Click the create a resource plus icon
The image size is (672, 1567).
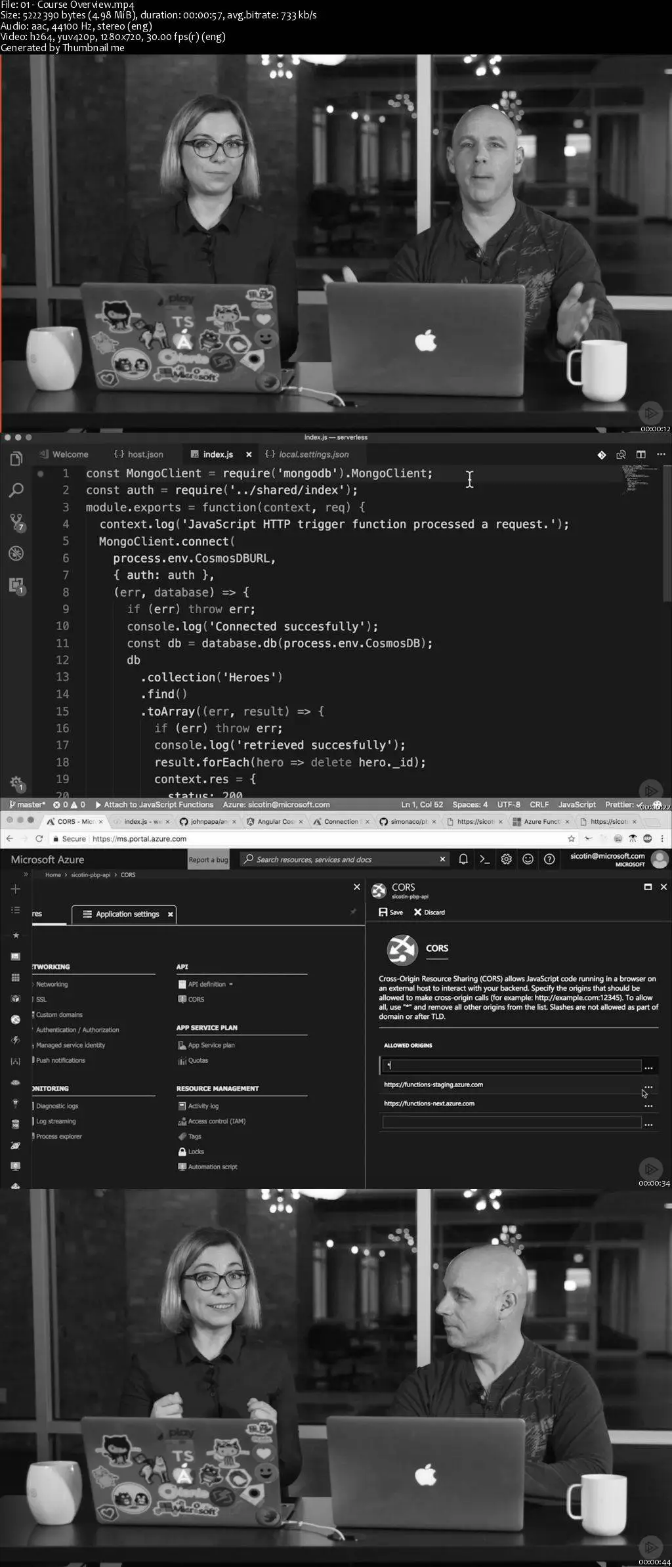(x=16, y=889)
